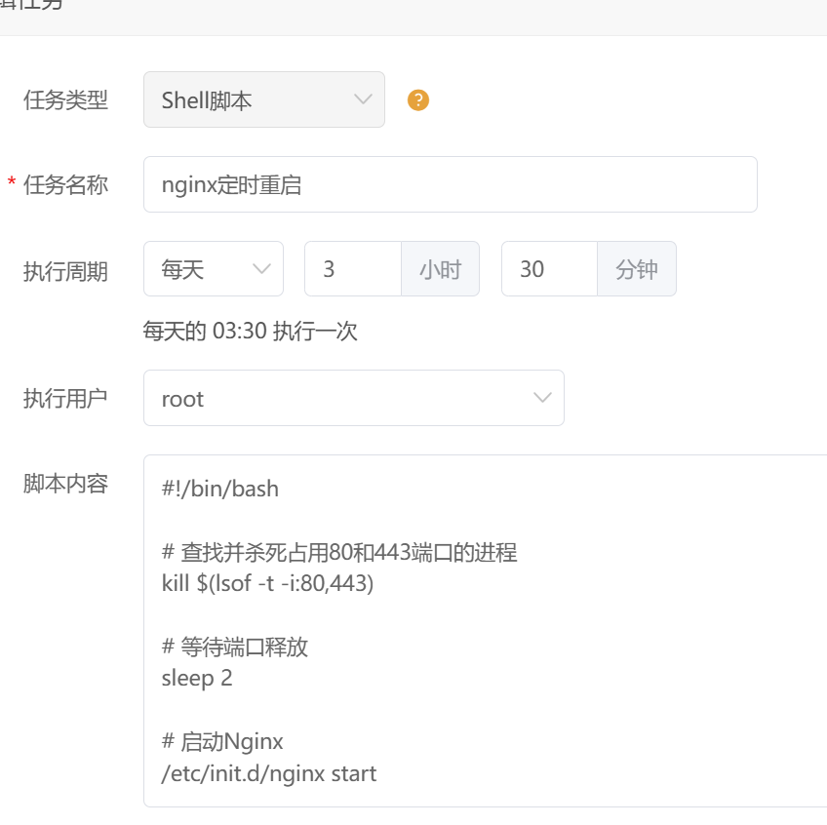Click the hour input showing 3

click(x=352, y=269)
